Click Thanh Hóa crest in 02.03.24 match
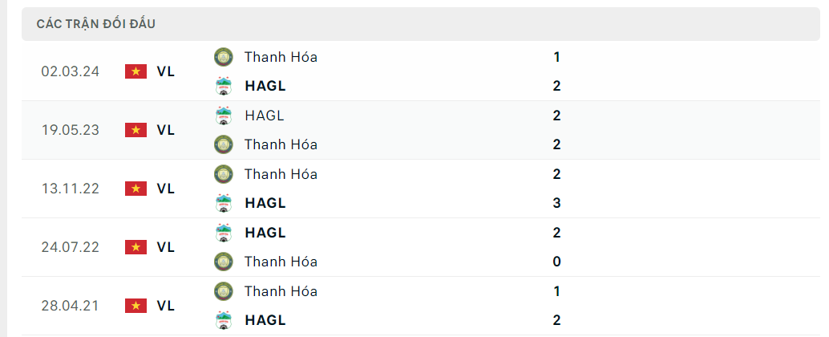Screen dimensions: 829x337 point(223,57)
